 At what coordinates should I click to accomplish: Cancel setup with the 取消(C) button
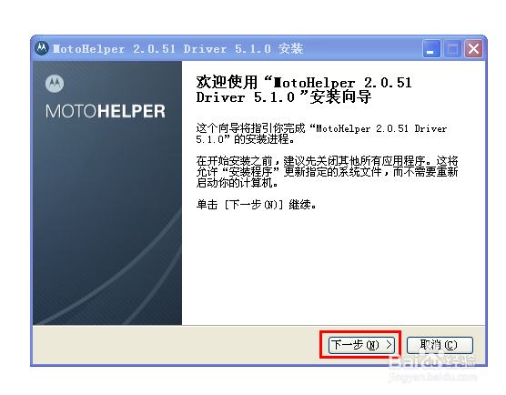click(440, 345)
